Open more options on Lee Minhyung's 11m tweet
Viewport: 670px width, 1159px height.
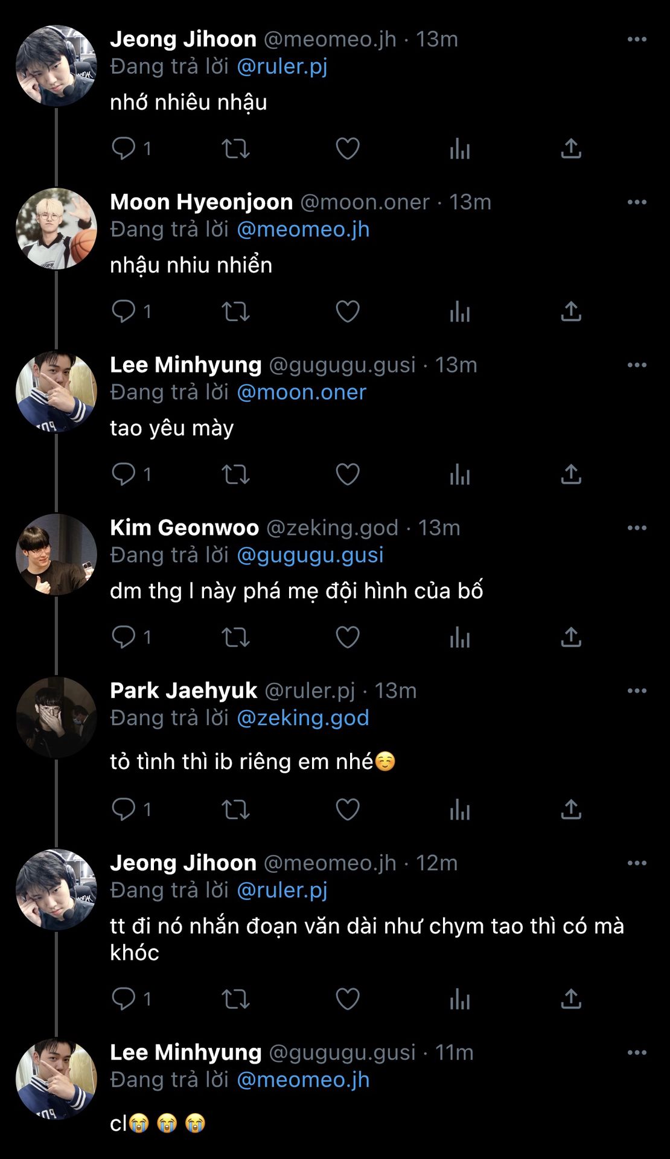[x=637, y=1053]
